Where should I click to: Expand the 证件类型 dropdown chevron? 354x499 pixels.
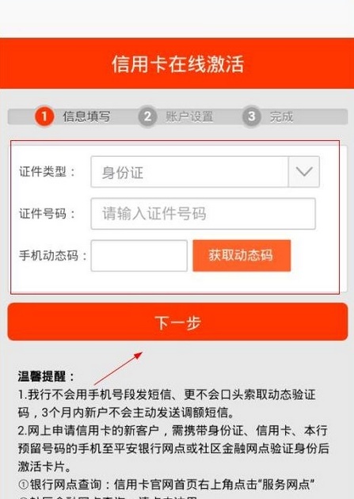304,172
